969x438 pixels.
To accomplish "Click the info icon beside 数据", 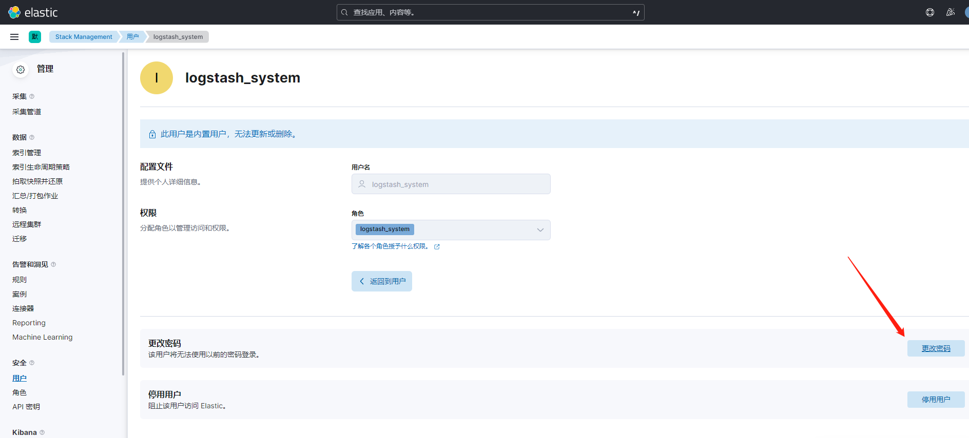I will click(x=32, y=137).
